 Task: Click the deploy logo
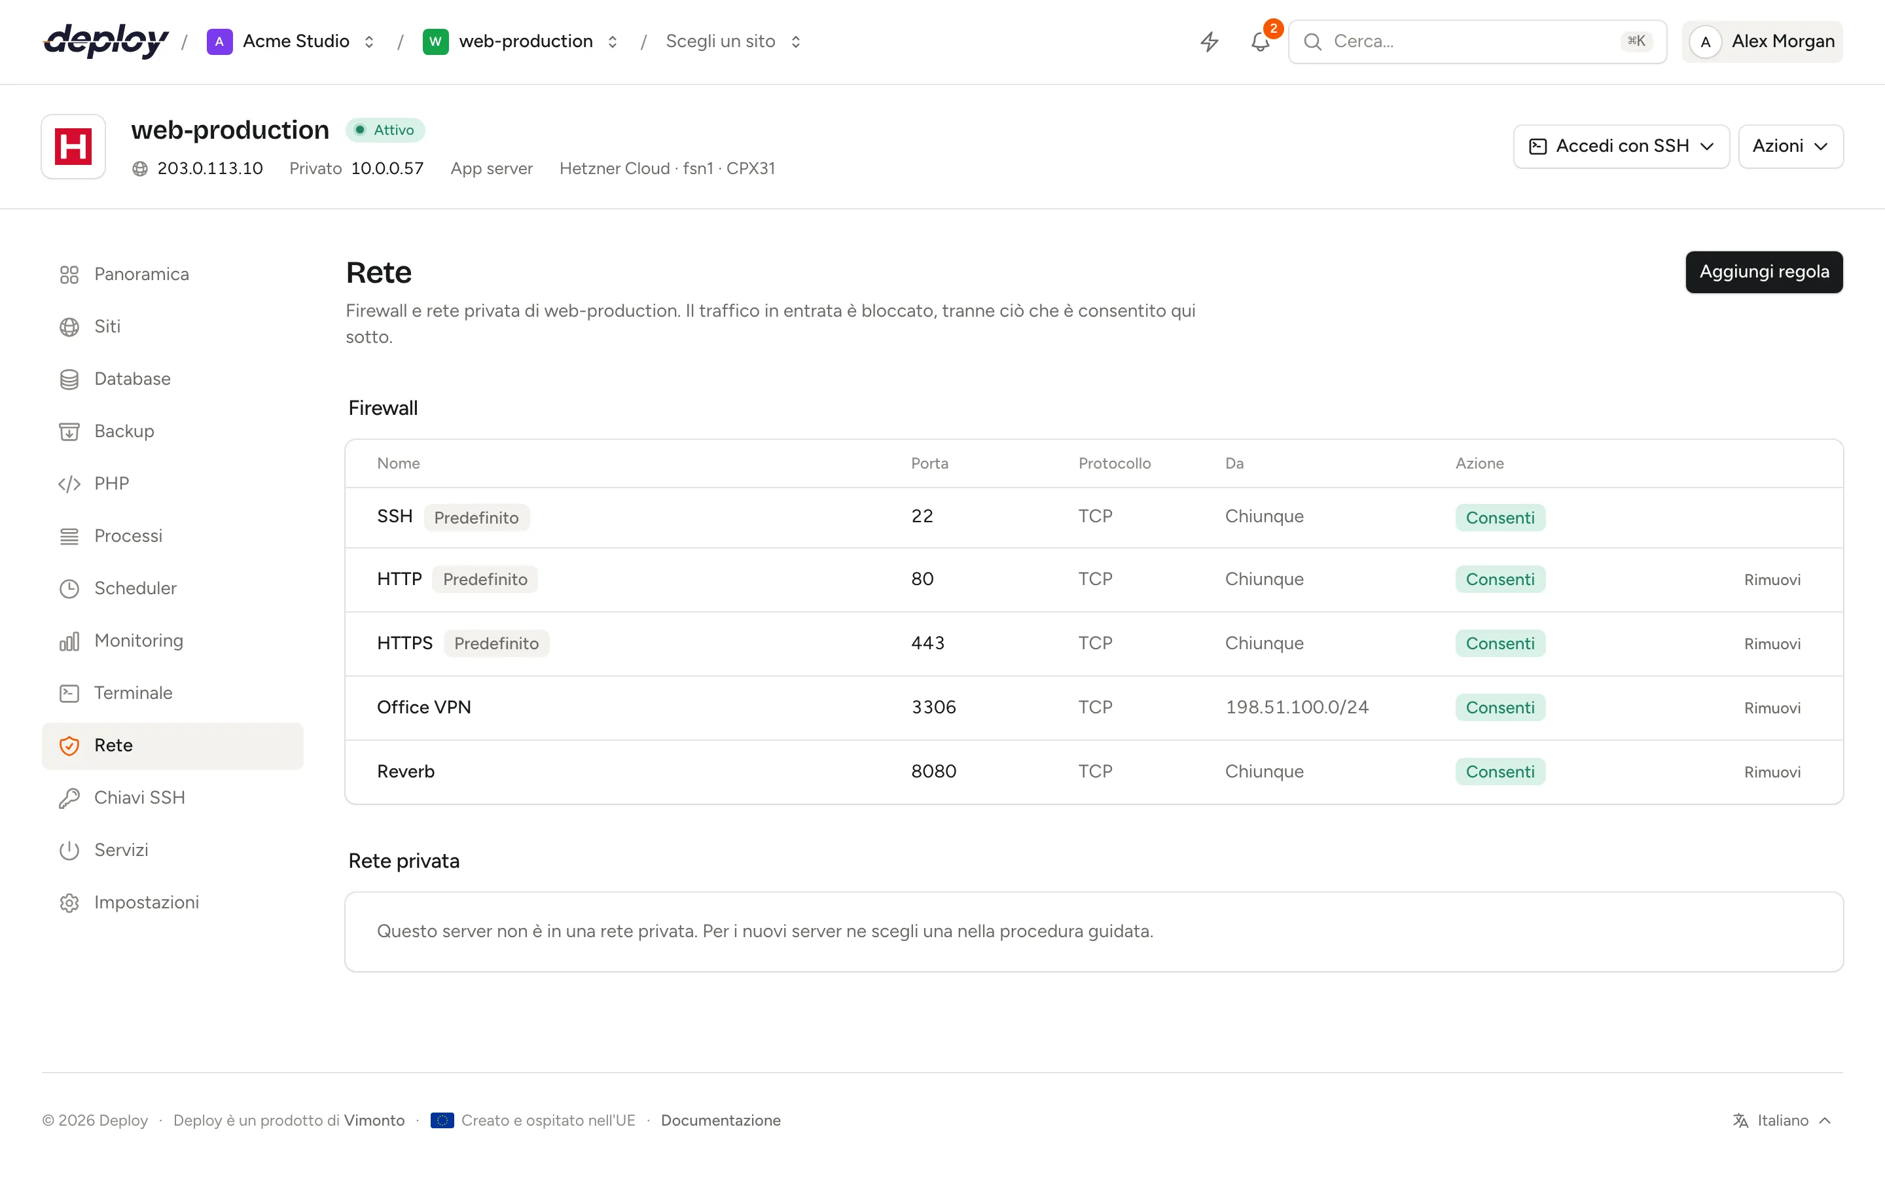[x=106, y=41]
